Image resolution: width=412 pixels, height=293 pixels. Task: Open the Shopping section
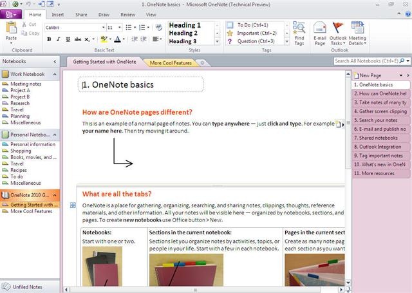(21, 151)
